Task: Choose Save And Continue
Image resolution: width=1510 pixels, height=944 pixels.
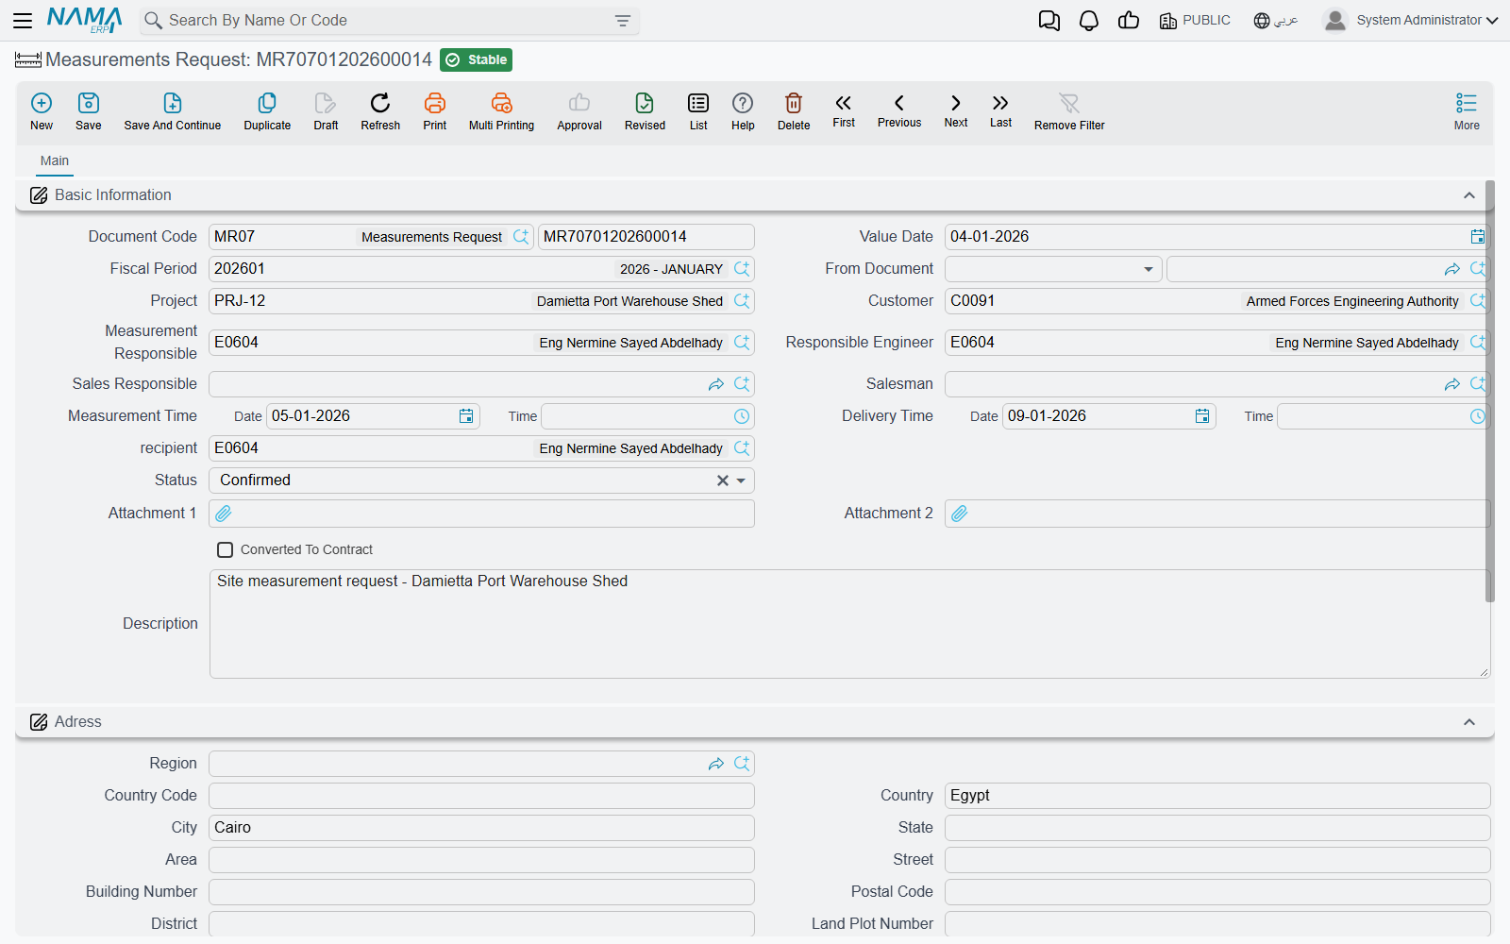Action: coord(173,111)
